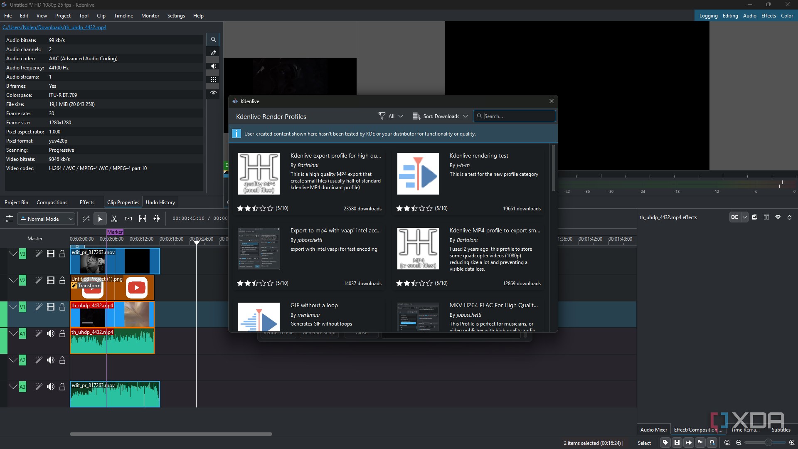This screenshot has width=798, height=449.
Task: Open effect stack link dropdown arrow
Action: pyautogui.click(x=745, y=217)
